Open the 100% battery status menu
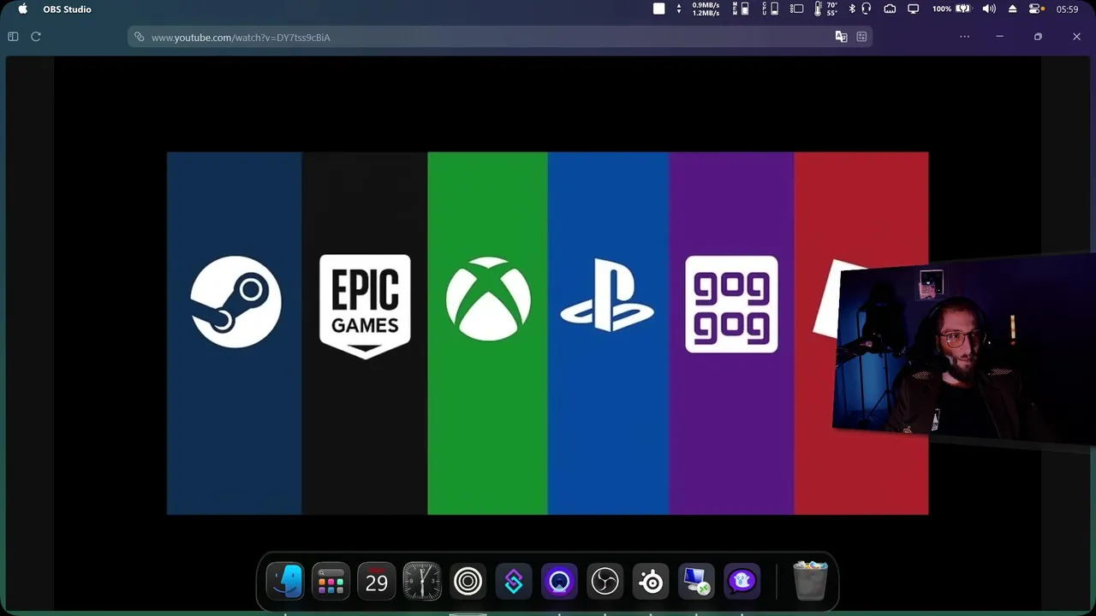The height and width of the screenshot is (616, 1096). [x=950, y=9]
